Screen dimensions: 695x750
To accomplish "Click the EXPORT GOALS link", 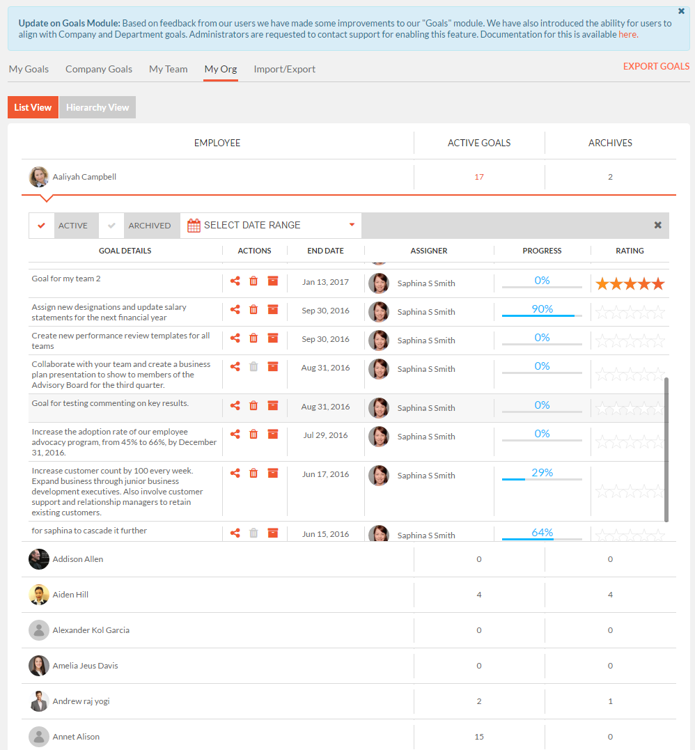I will point(656,66).
